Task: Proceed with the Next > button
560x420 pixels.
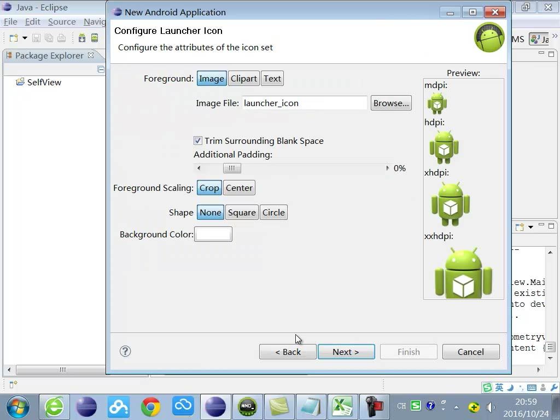Action: coord(346,352)
